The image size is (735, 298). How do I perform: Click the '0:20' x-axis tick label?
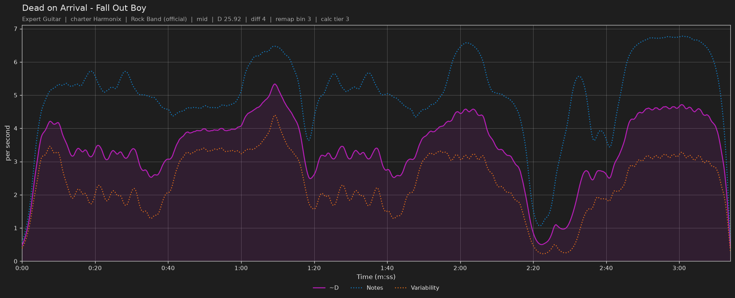point(95,268)
